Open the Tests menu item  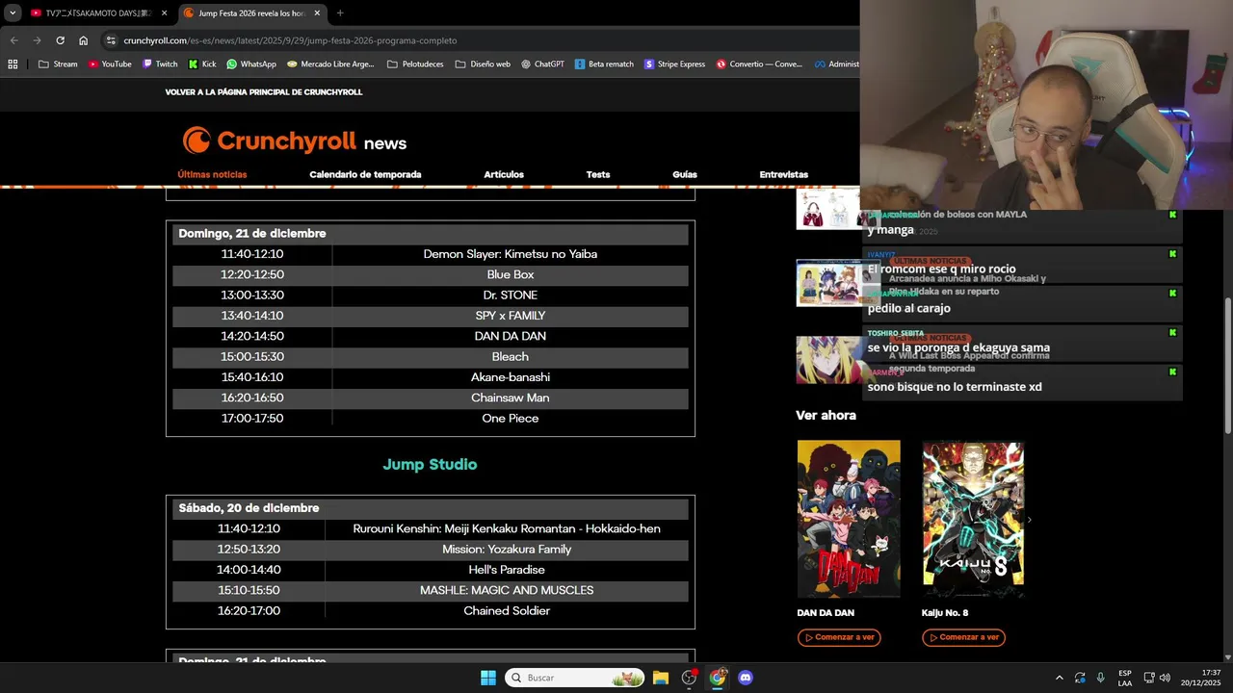click(598, 174)
